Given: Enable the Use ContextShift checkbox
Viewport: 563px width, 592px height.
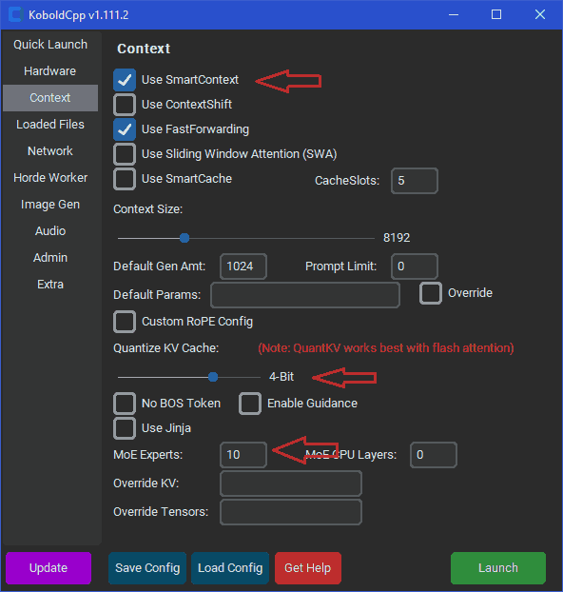Looking at the screenshot, I should [125, 105].
